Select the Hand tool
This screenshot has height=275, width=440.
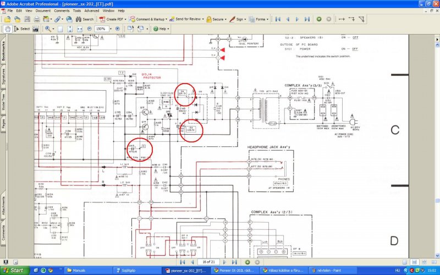click(x=8, y=29)
